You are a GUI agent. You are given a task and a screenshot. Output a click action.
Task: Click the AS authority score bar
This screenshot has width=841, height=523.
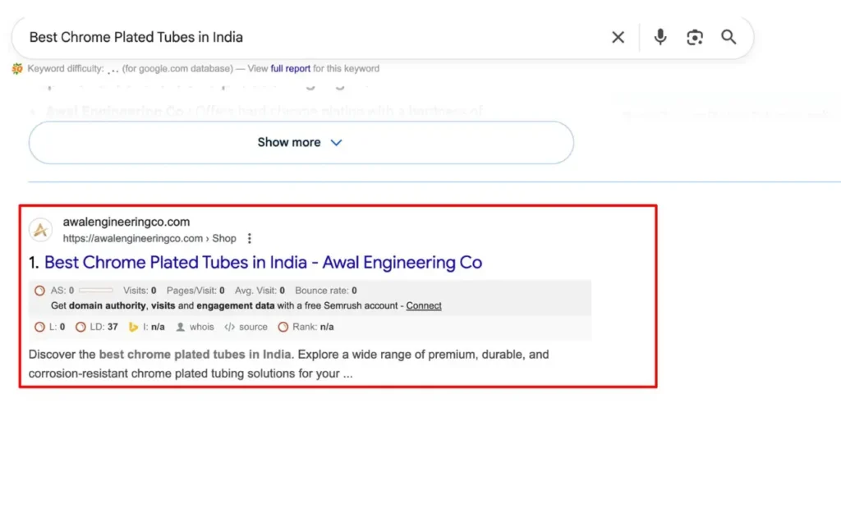[x=96, y=291]
